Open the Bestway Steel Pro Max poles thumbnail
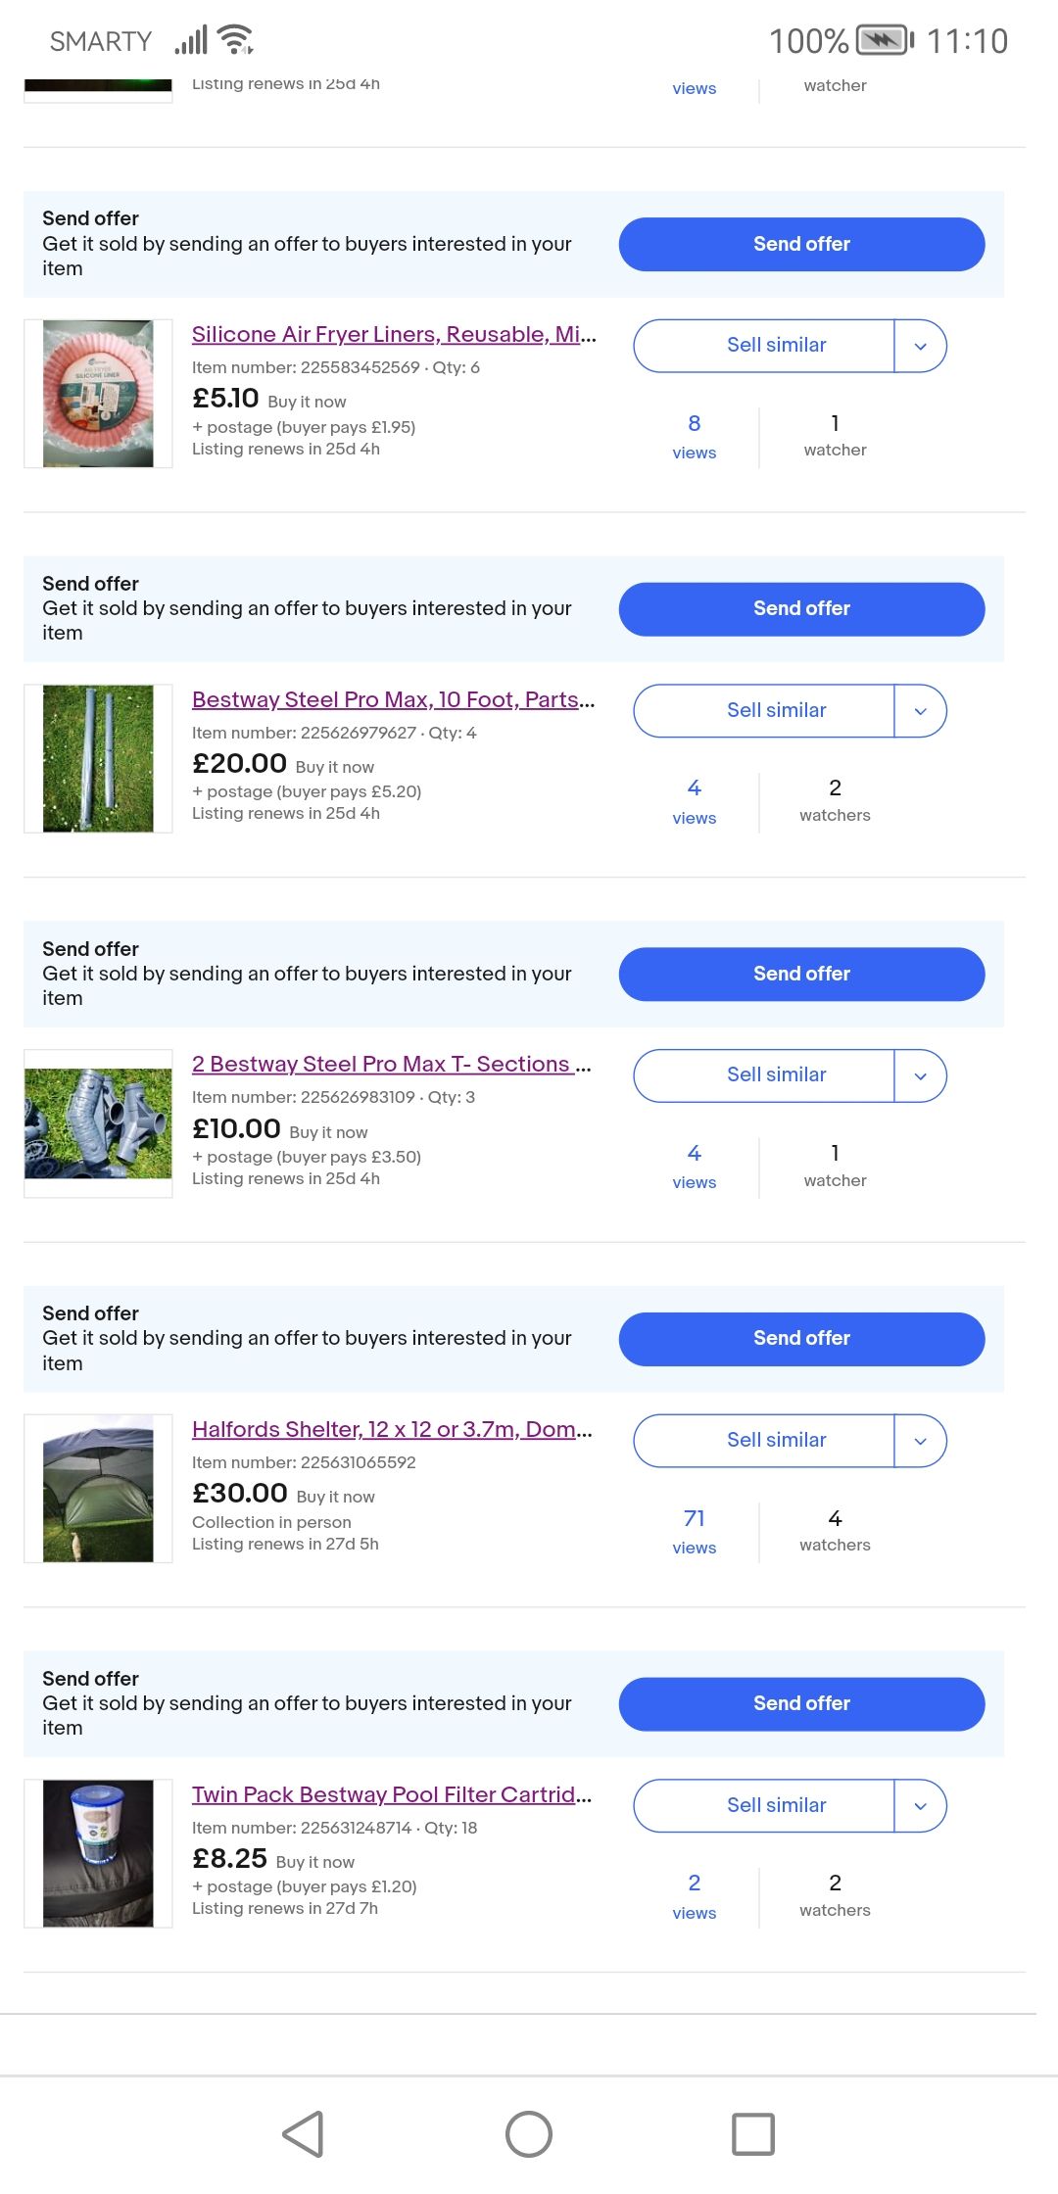 click(98, 758)
